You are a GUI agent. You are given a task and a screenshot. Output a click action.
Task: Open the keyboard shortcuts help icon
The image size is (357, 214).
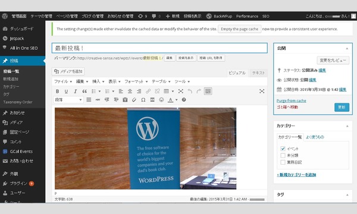tap(184, 100)
